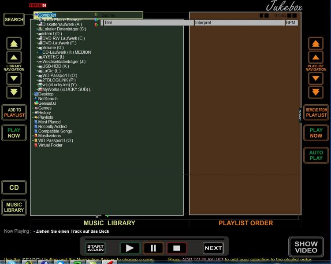Select LaCie (L:) drive
The image size is (331, 264).
[51, 71]
